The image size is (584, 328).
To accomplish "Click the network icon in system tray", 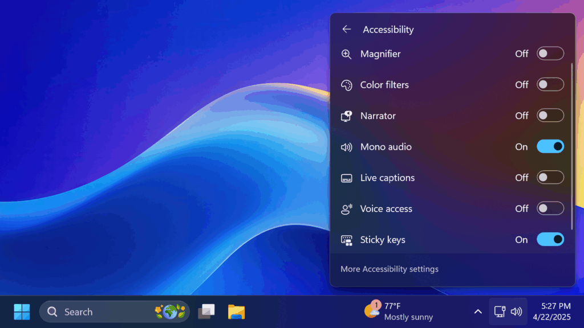I will [x=500, y=311].
